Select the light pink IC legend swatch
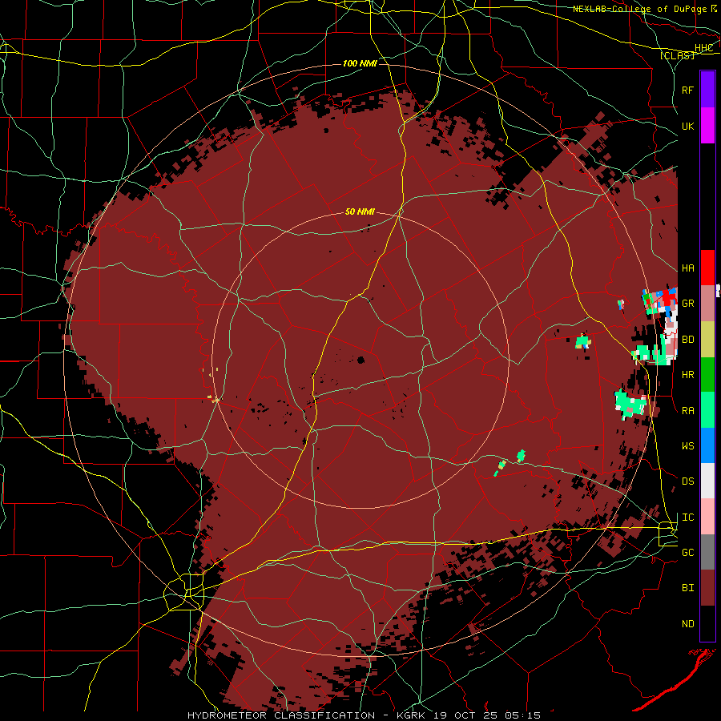Screen dimensions: 721x721 pos(707,517)
